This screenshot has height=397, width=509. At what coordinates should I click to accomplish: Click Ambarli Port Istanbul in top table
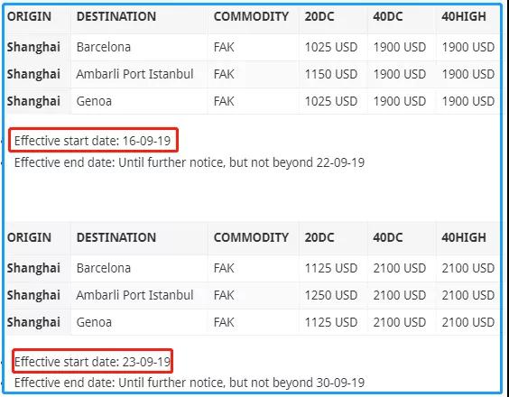point(134,74)
